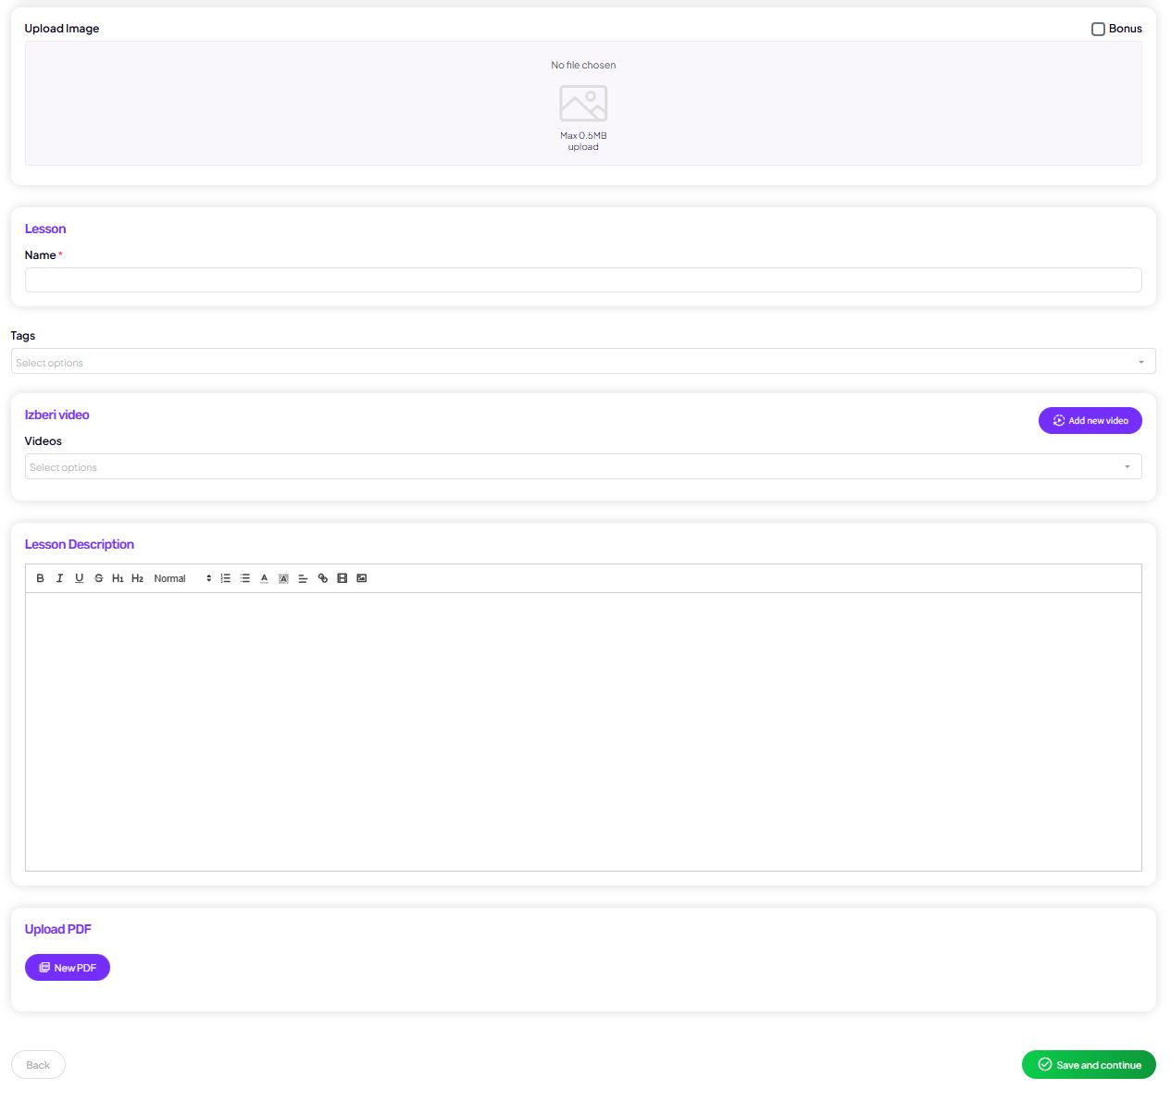
Task: Apply underline formatting in the editor
Action: [79, 578]
